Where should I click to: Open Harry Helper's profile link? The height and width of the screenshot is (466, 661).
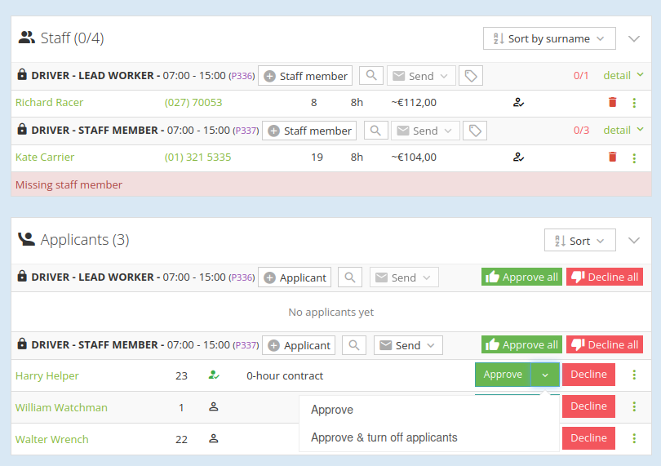[47, 375]
